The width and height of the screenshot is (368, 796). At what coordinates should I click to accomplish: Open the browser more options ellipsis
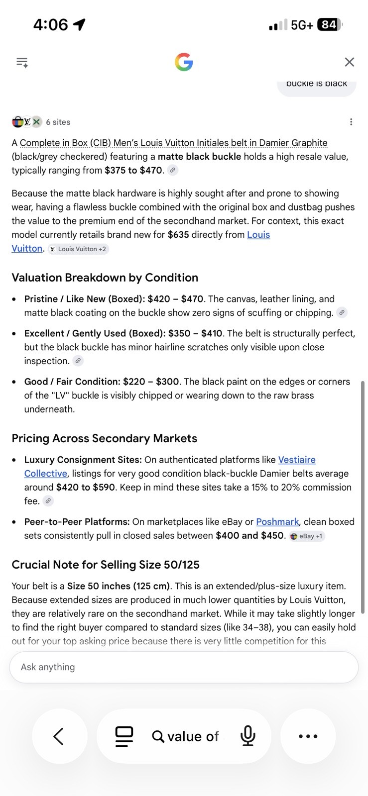pyautogui.click(x=308, y=736)
